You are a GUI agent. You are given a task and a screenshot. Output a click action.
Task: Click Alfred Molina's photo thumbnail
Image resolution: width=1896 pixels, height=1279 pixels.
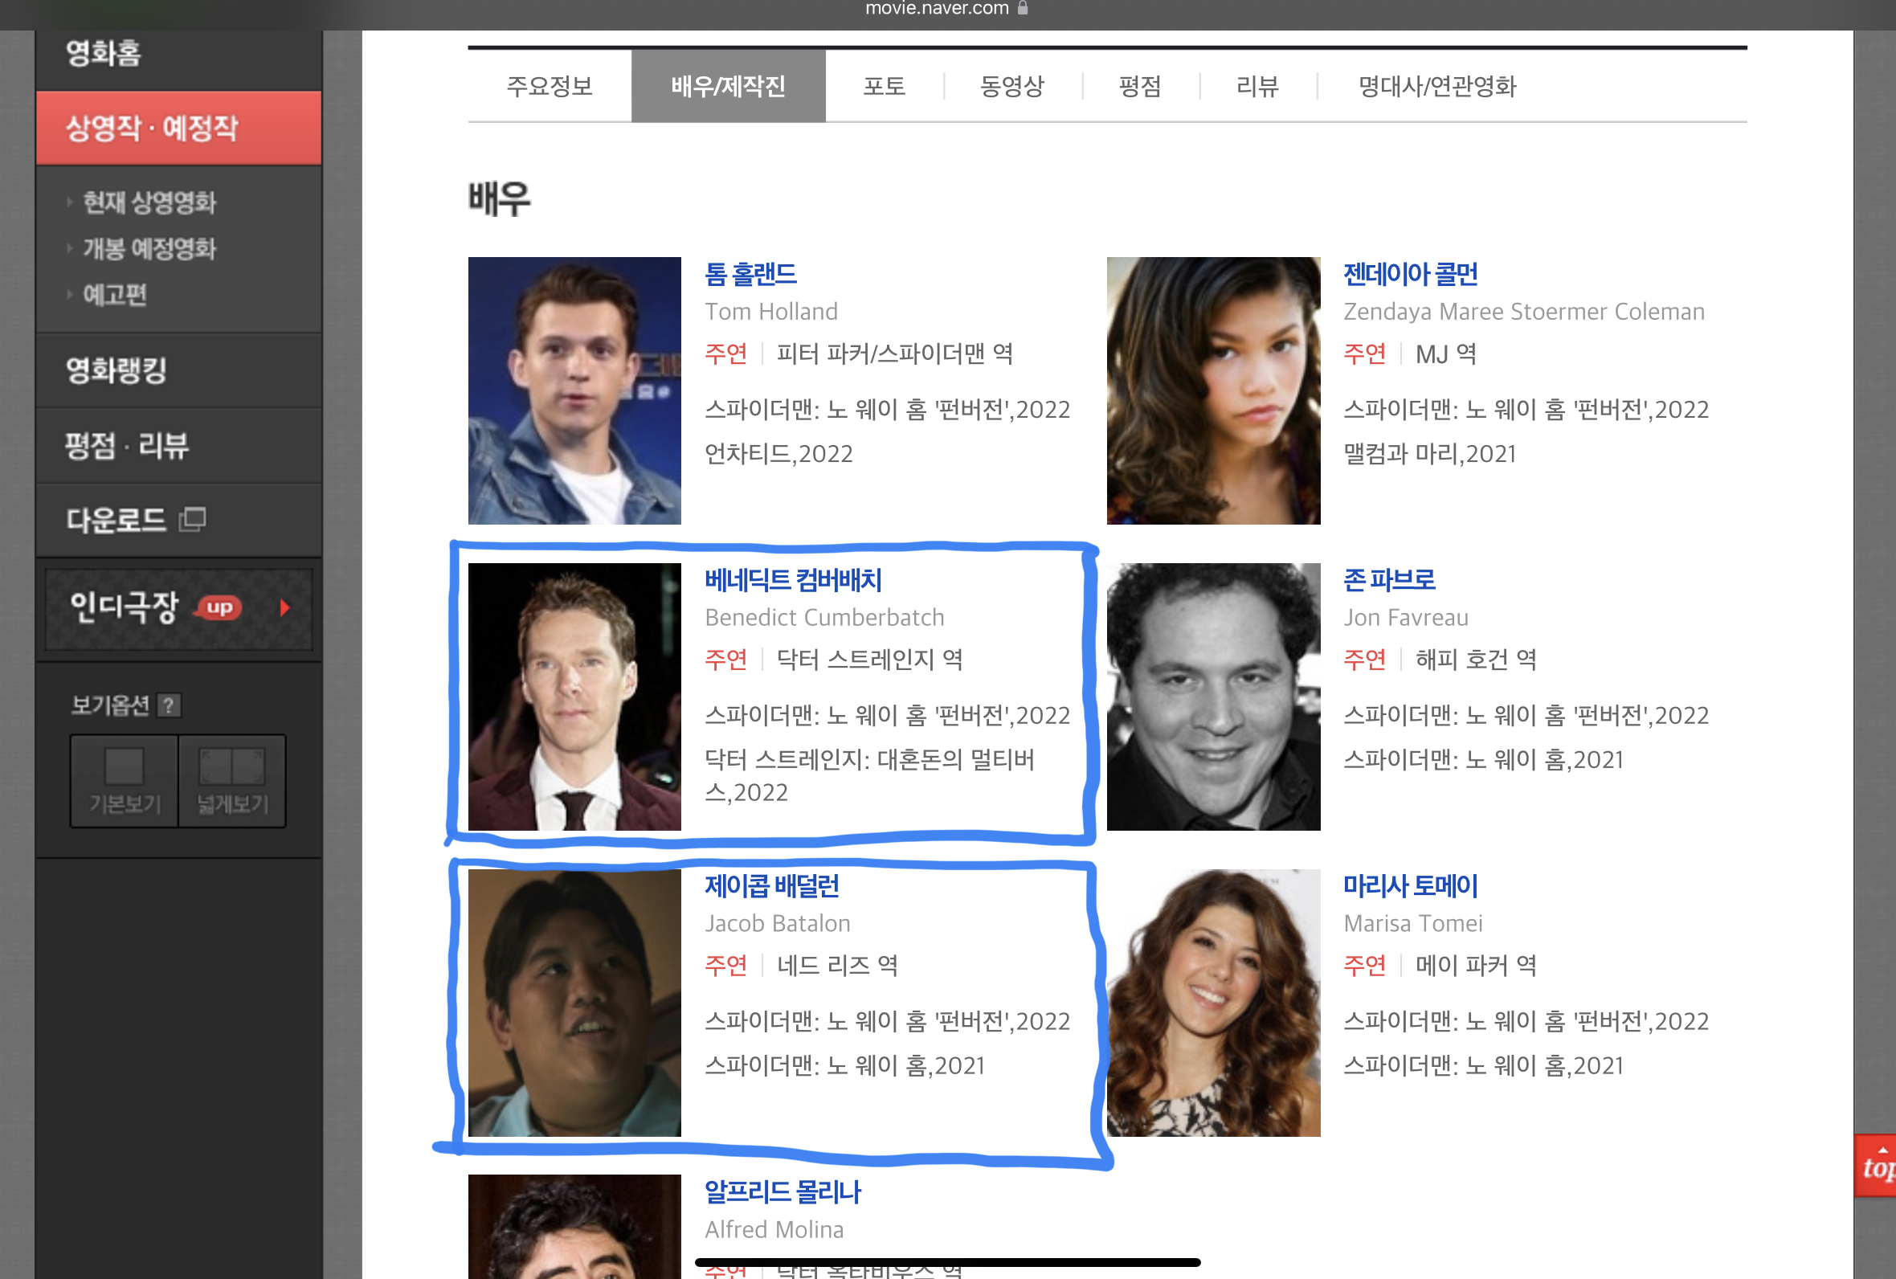[x=574, y=1227]
